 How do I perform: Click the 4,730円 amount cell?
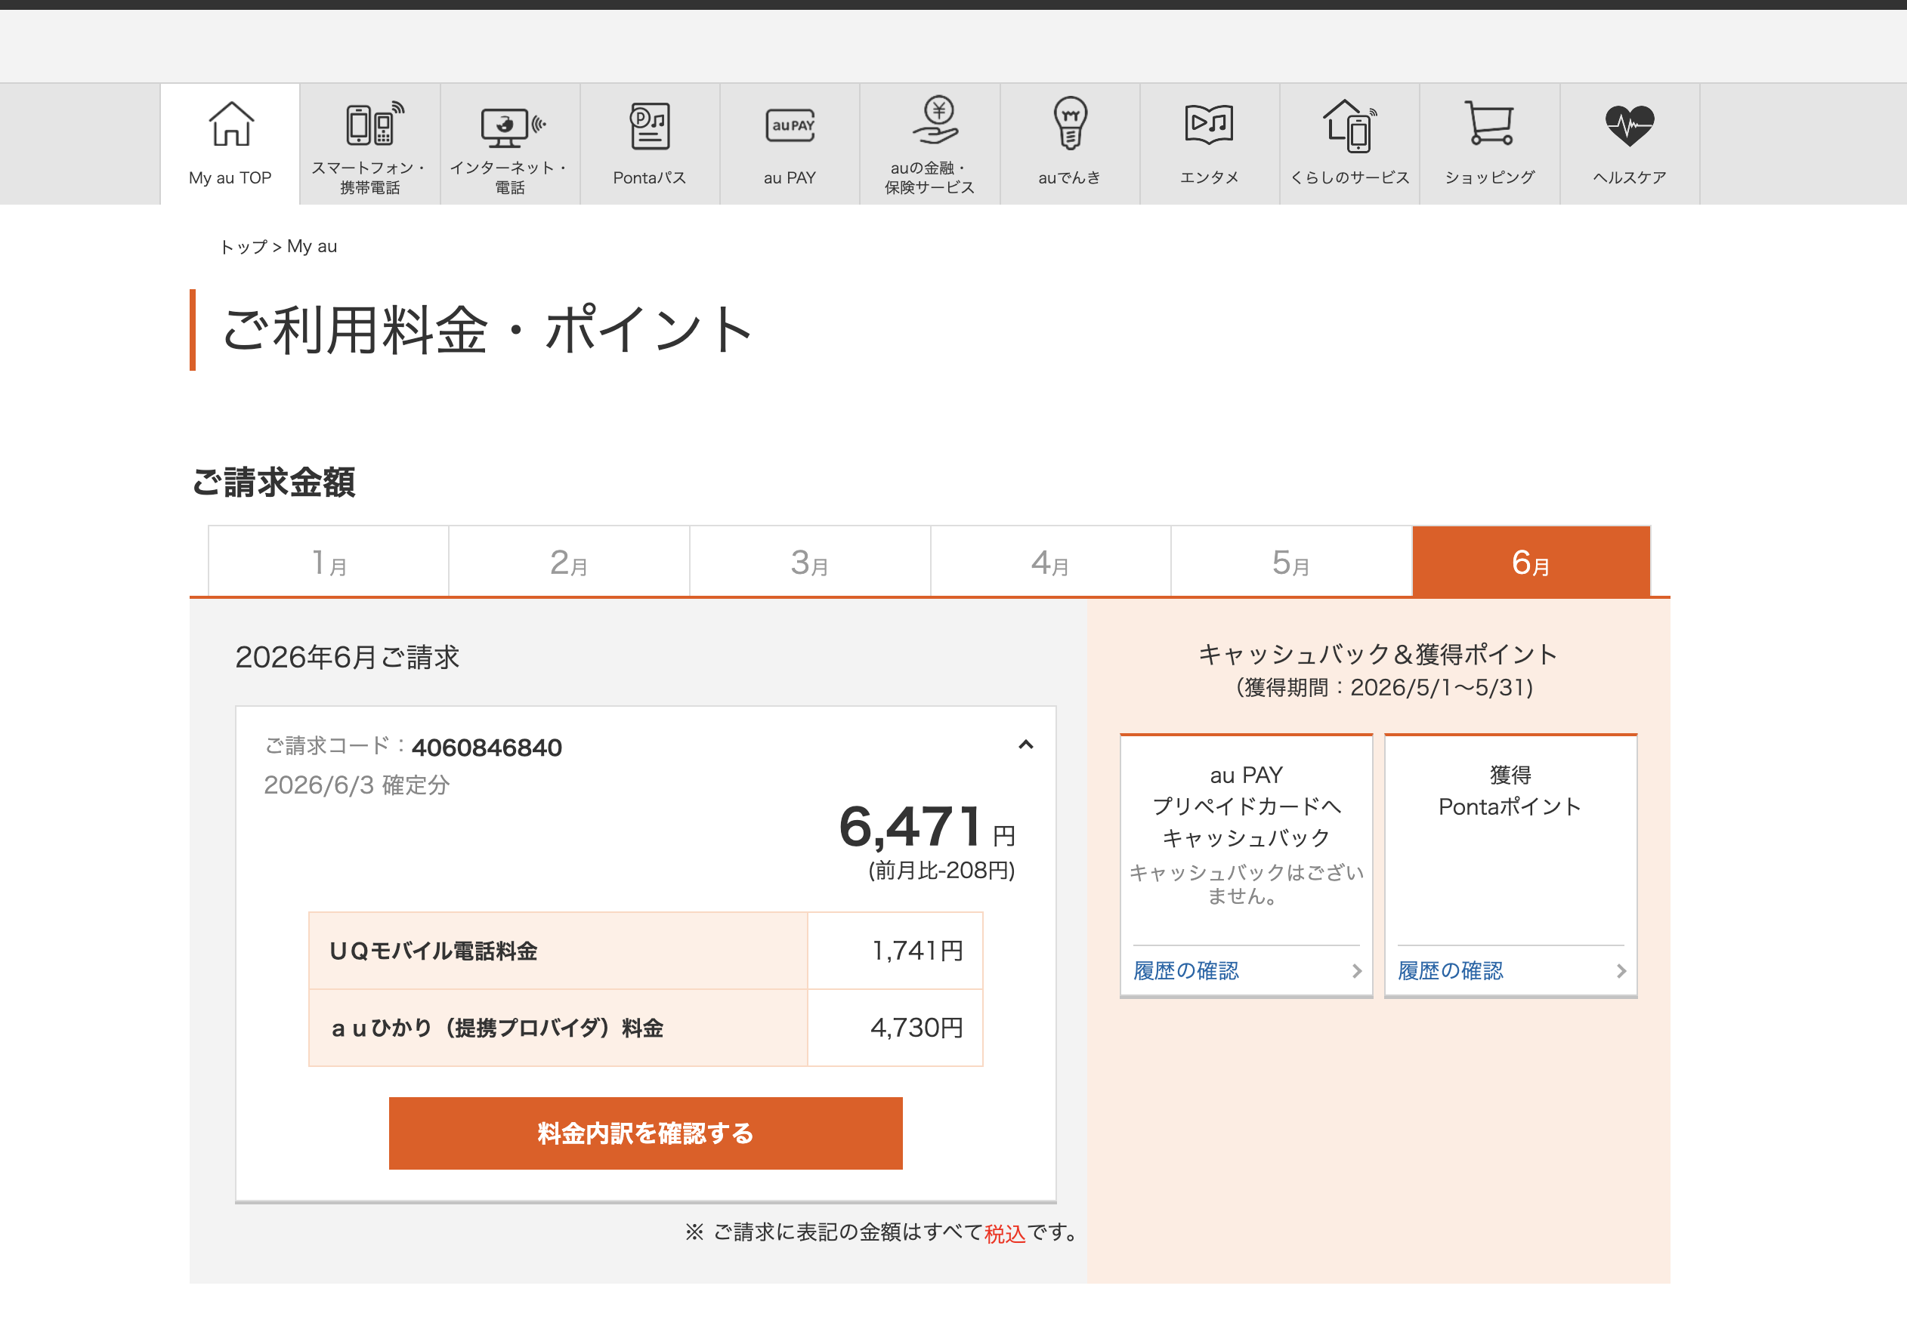pyautogui.click(x=895, y=1028)
